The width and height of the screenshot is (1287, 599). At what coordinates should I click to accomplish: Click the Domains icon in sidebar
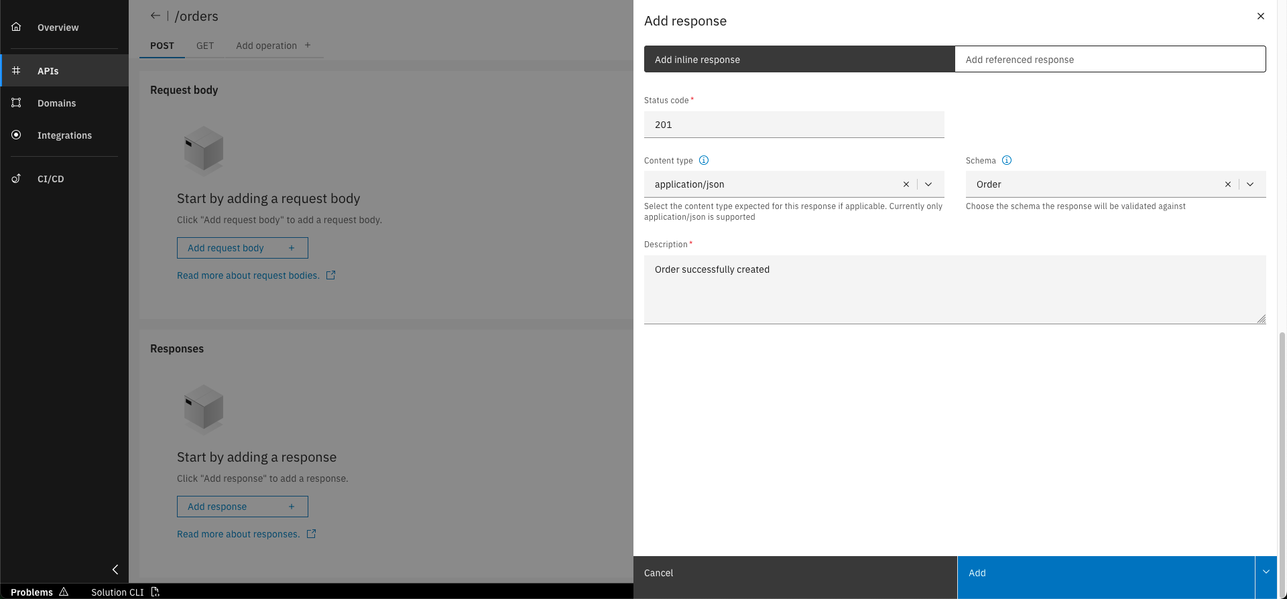click(x=16, y=103)
